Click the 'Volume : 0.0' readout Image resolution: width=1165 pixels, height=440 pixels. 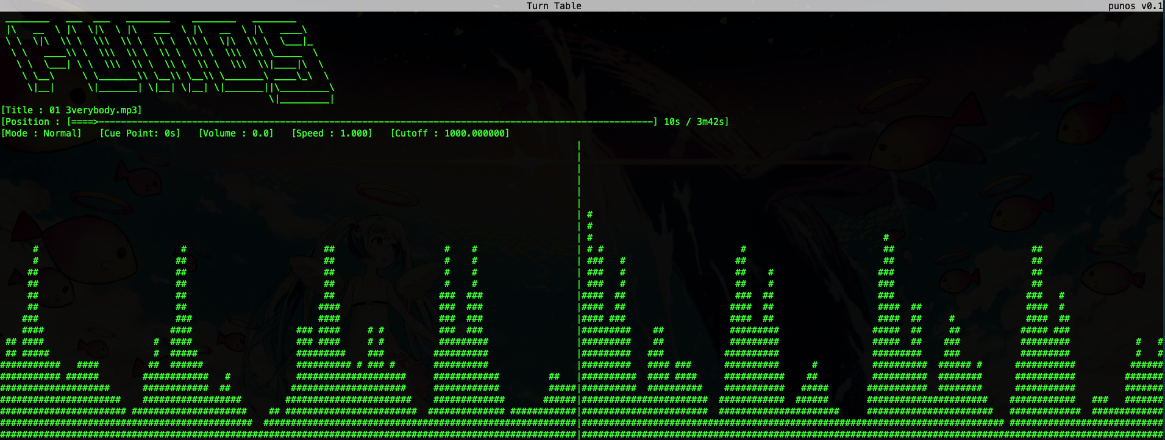[236, 133]
